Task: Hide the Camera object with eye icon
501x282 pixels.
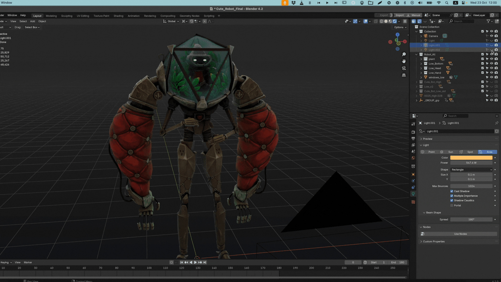Action: tap(491, 36)
